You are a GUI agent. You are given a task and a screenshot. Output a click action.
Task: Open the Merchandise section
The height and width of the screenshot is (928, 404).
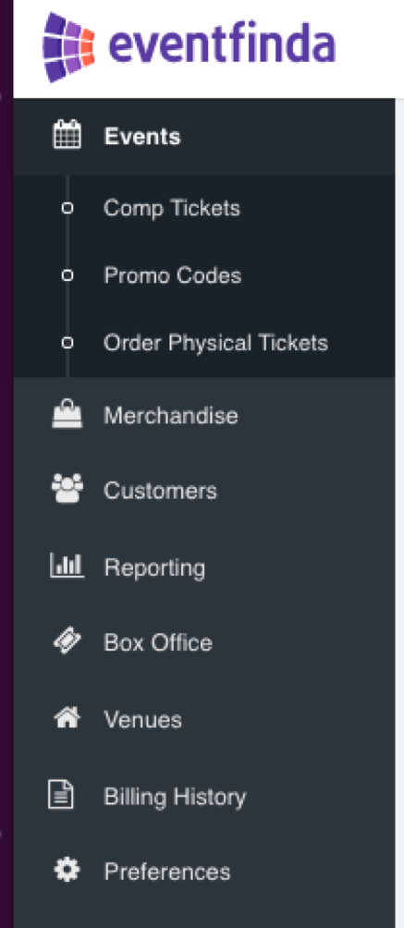tap(171, 415)
